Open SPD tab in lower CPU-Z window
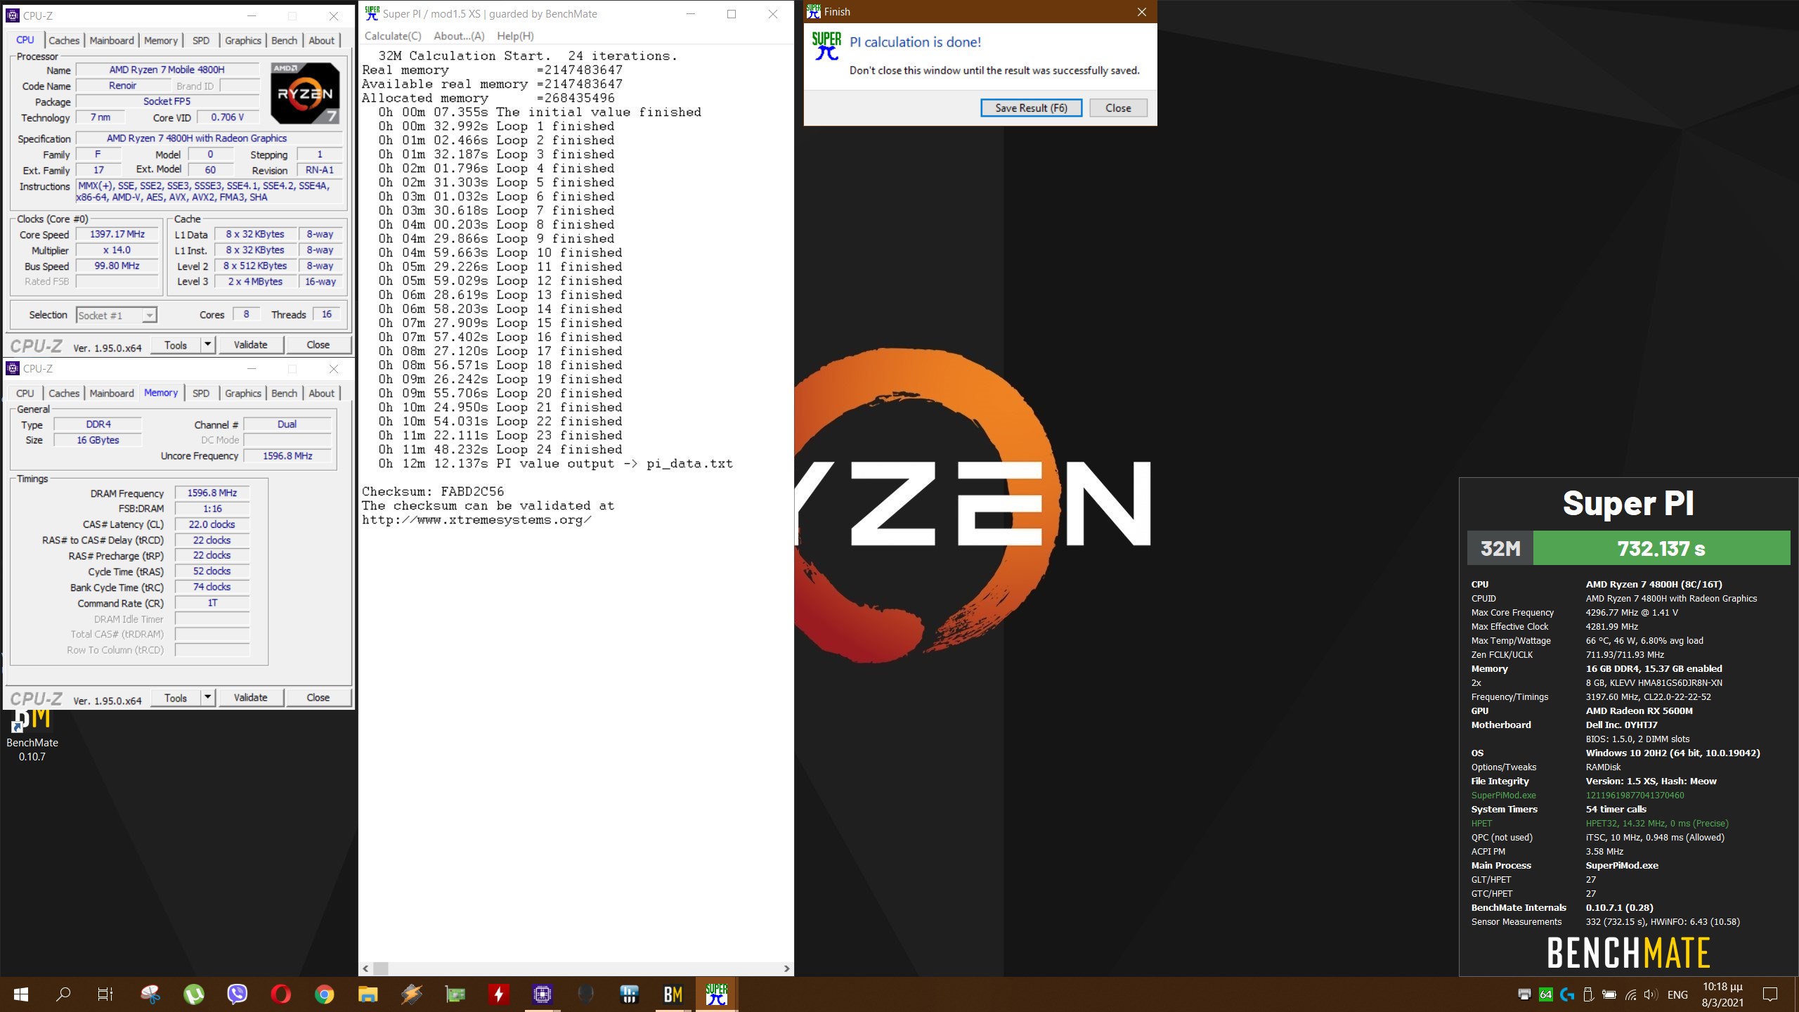Image resolution: width=1799 pixels, height=1012 pixels. [x=201, y=393]
